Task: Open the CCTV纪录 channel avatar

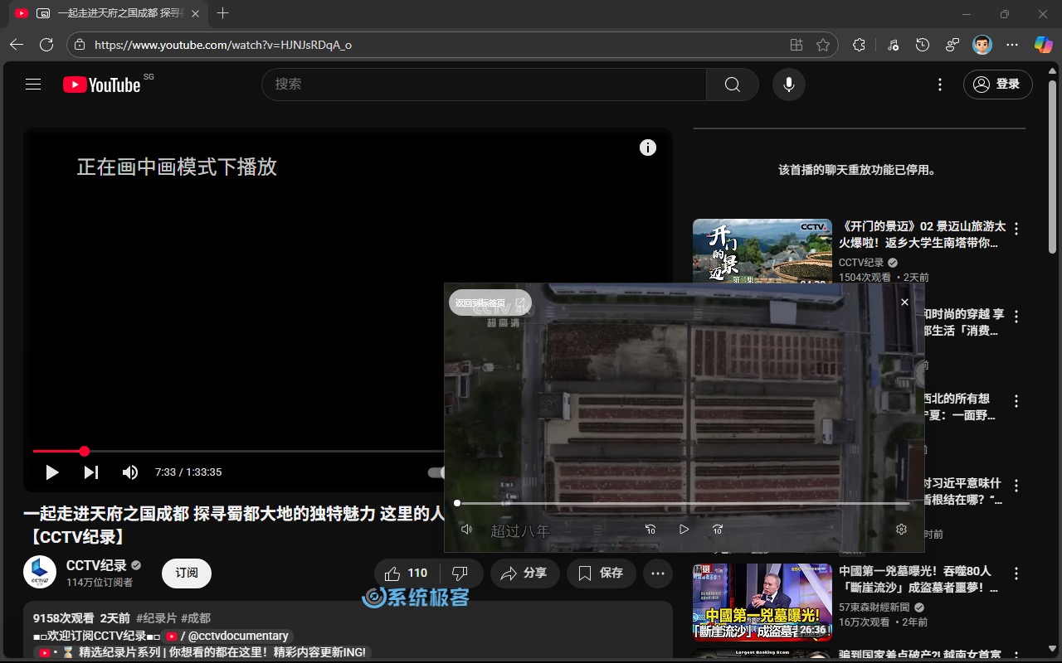Action: click(x=40, y=572)
